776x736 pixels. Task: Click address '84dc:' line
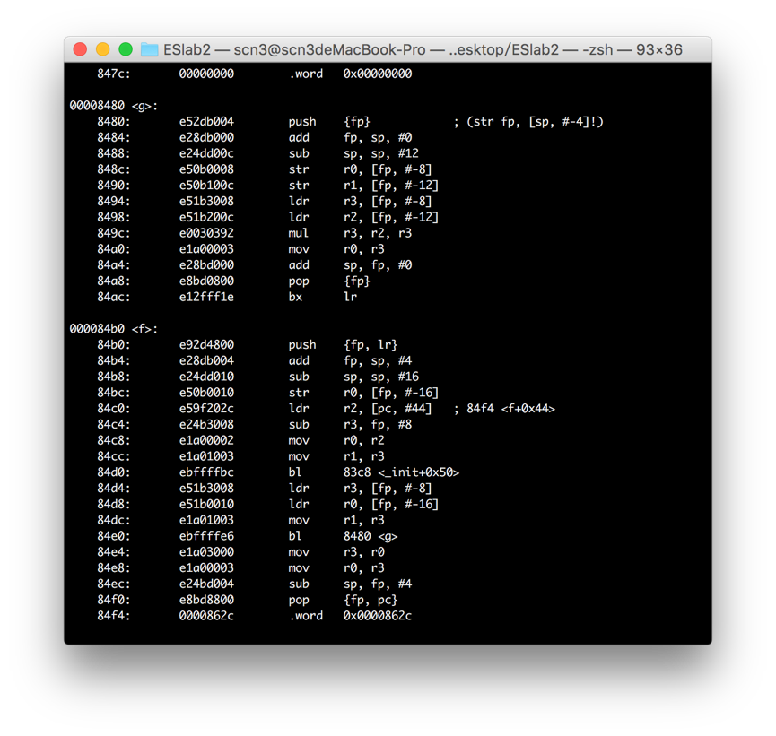click(x=114, y=520)
